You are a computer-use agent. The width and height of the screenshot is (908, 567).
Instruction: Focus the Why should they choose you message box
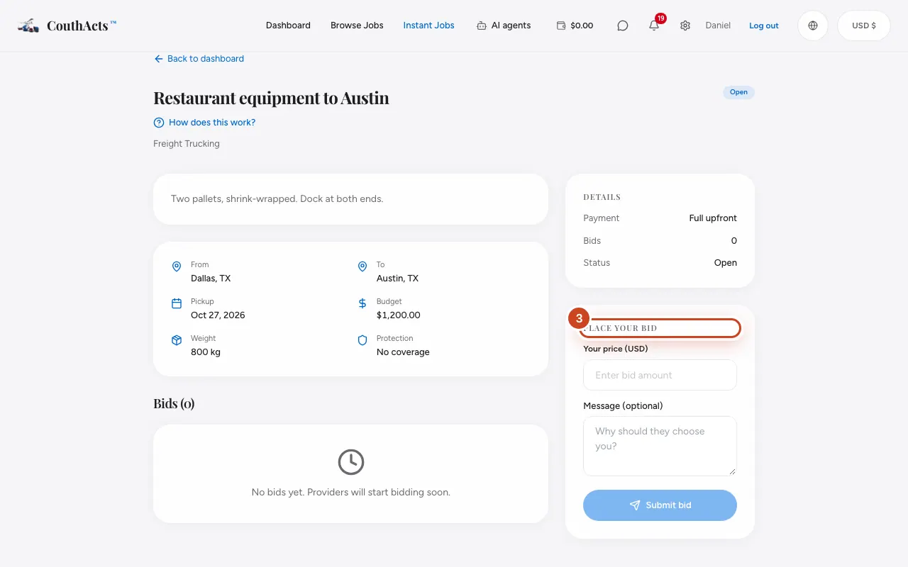tap(660, 446)
